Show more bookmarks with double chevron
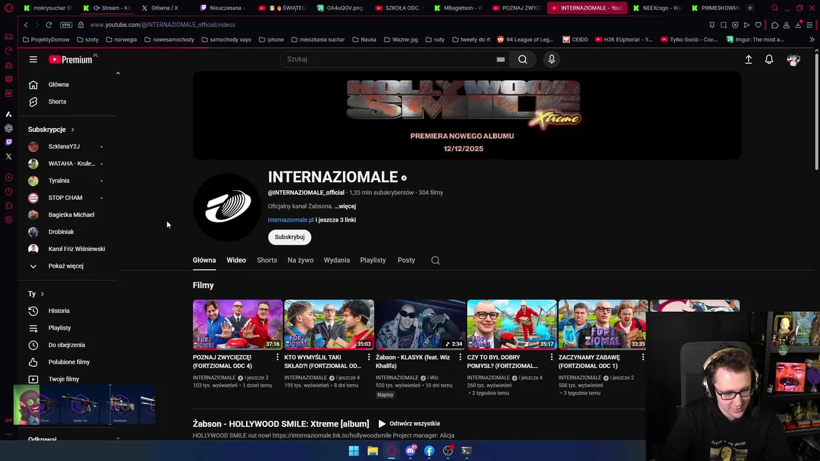This screenshot has width=820, height=461. pos(812,40)
